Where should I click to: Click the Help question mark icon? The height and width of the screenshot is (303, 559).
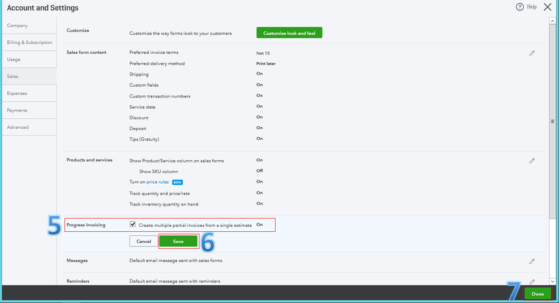click(519, 7)
